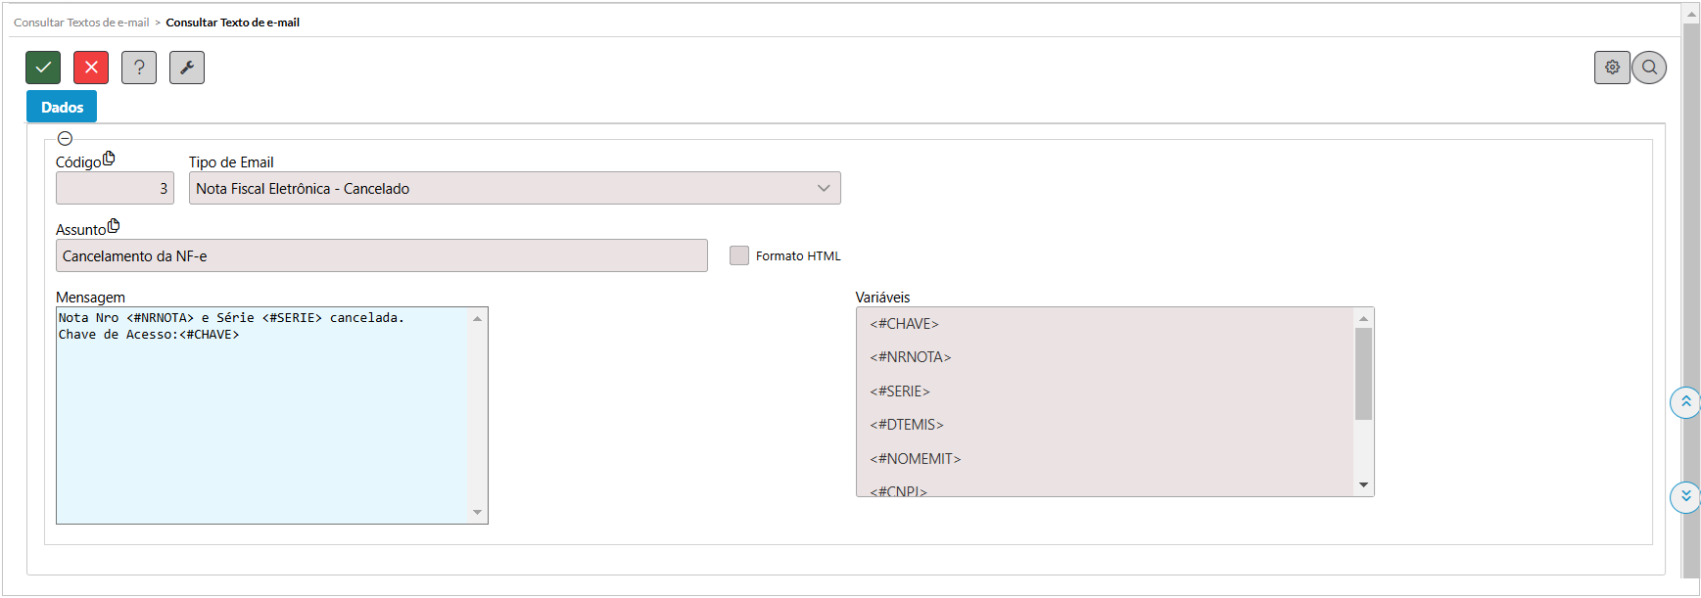
Task: Select the <#NOMEMIT> variable
Action: tap(915, 459)
